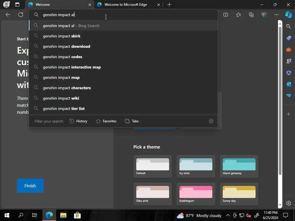Open the tab actions menu icon
Viewport: 295px width, 221px height.
(17, 5)
